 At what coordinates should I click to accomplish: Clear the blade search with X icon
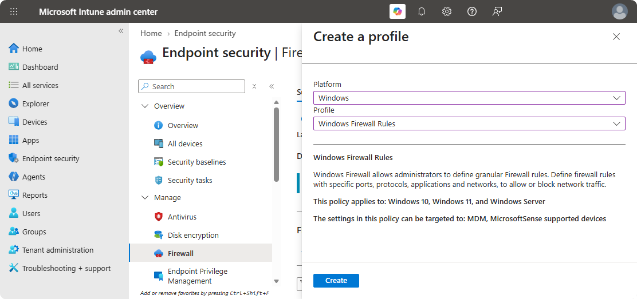[x=254, y=86]
